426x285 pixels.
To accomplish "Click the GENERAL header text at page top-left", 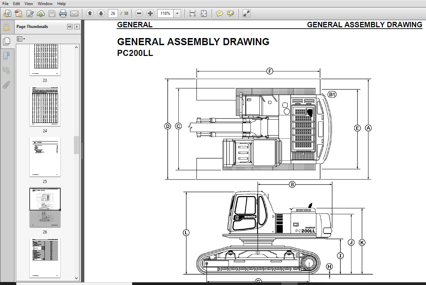I will tap(135, 25).
